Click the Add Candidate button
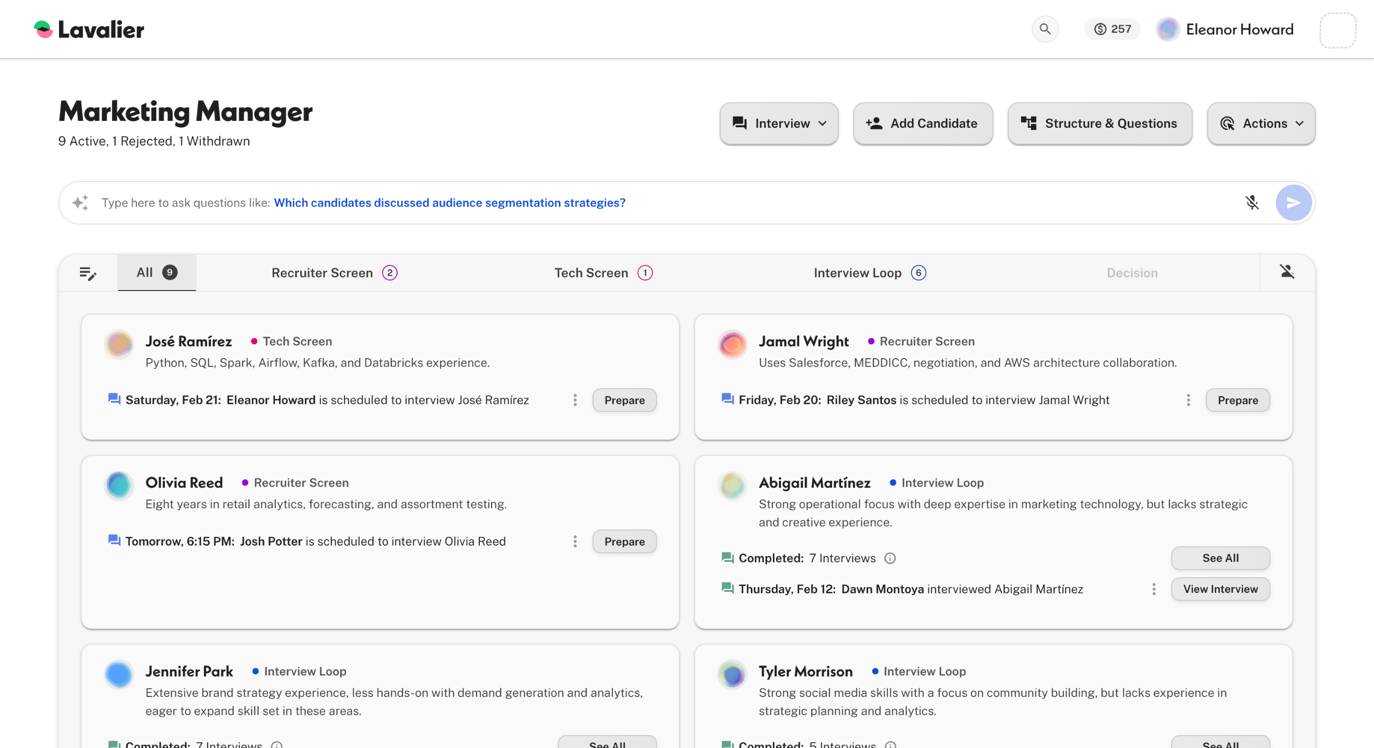This screenshot has width=1374, height=748. point(923,124)
